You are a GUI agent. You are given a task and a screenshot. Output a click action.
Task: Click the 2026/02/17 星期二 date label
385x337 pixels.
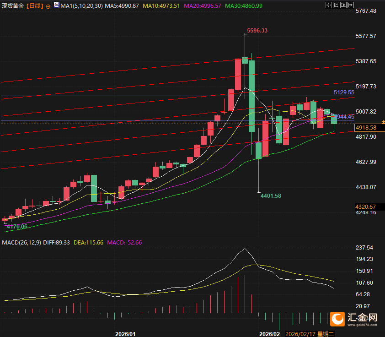click(x=310, y=334)
